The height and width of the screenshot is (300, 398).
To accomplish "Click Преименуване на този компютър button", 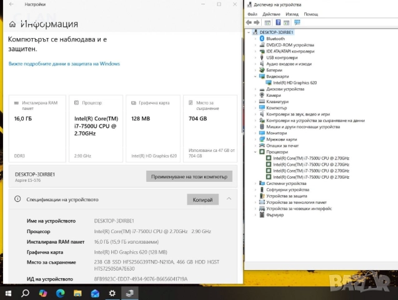I will [189, 176].
